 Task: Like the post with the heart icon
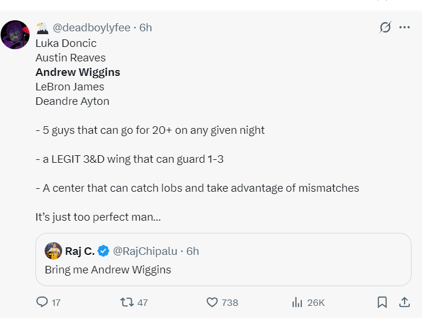pyautogui.click(x=212, y=302)
